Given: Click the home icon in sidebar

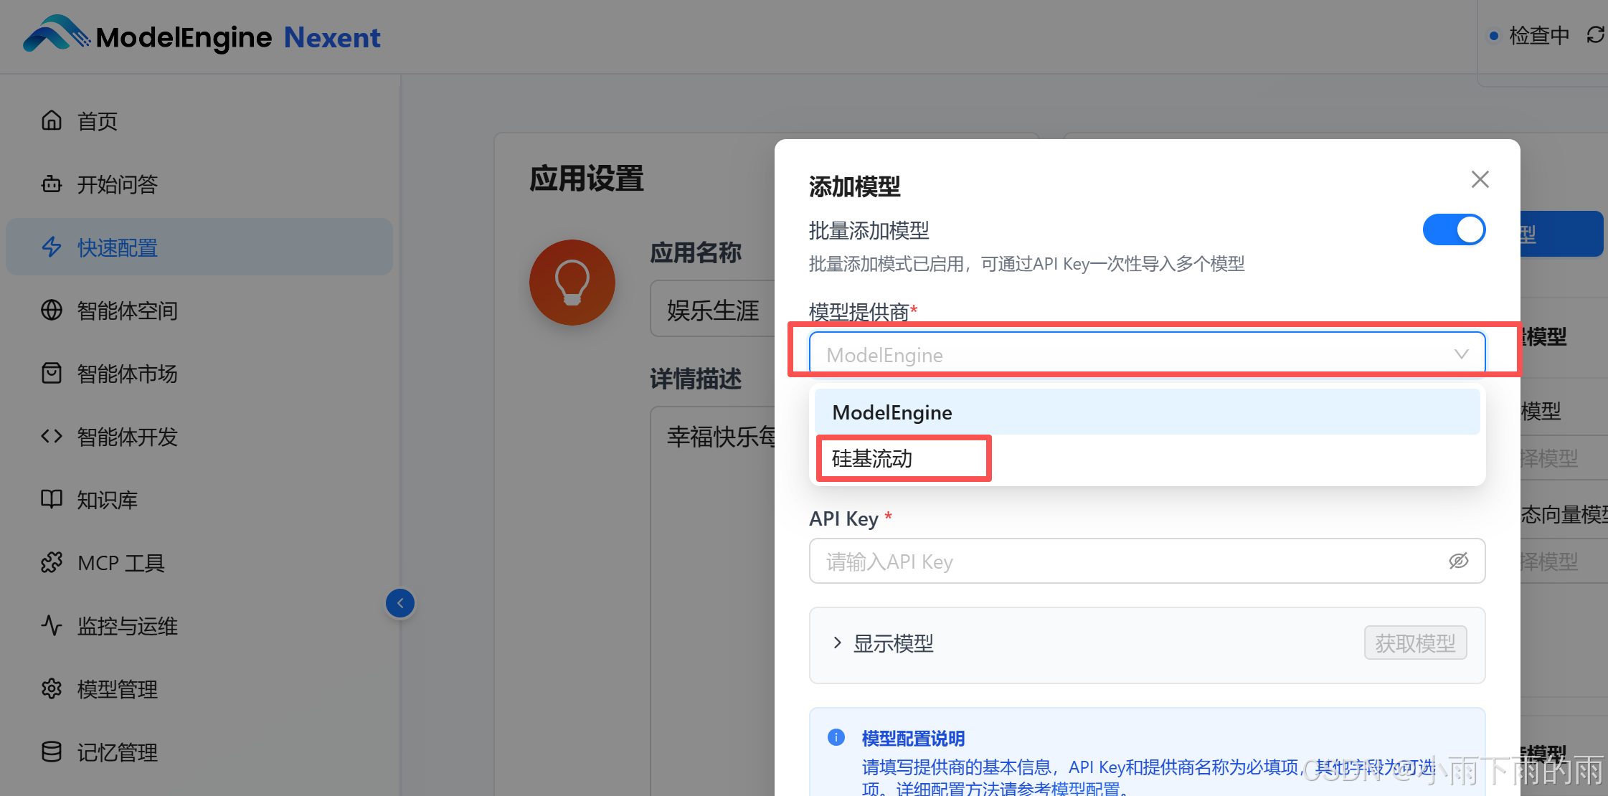Looking at the screenshot, I should tap(51, 120).
